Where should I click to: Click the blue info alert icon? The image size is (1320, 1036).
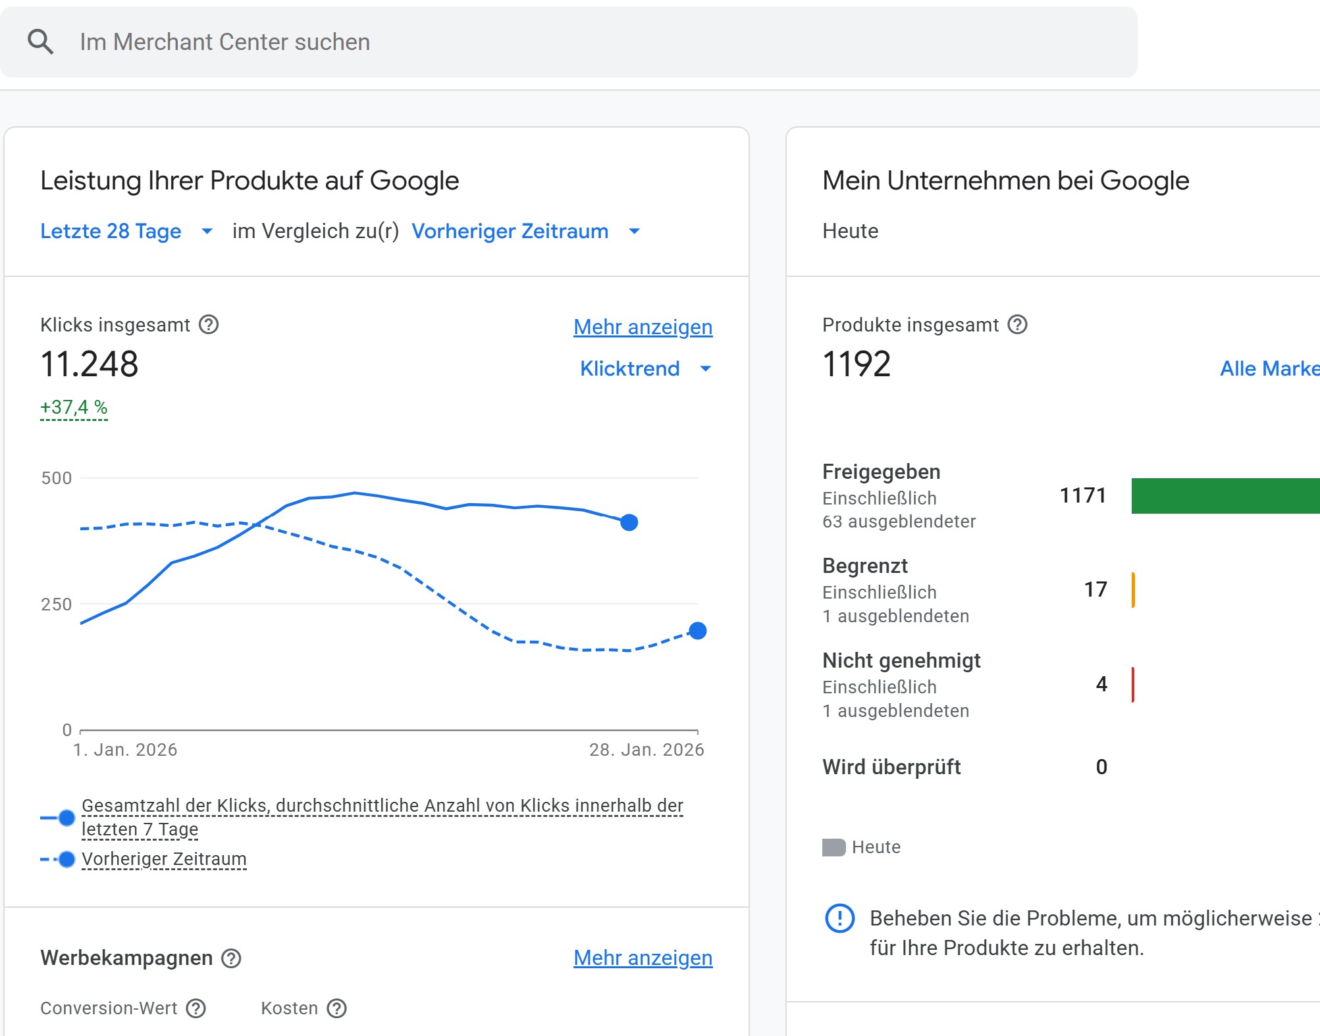click(x=839, y=918)
